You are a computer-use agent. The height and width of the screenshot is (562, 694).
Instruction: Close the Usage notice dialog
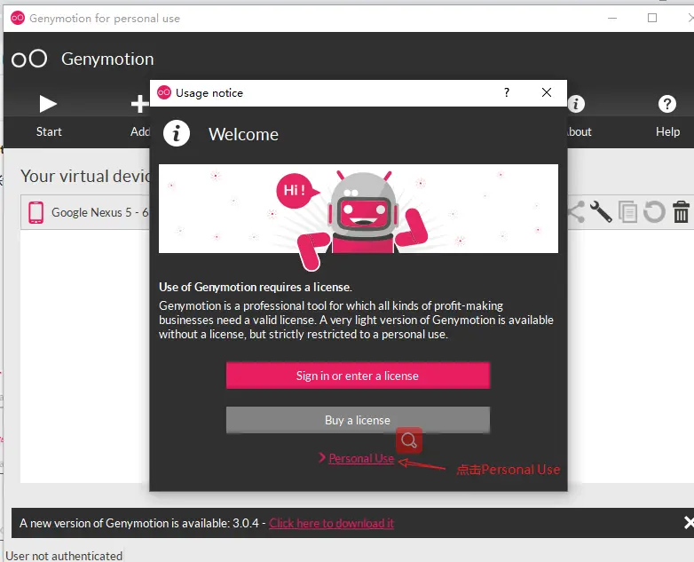coord(547,92)
